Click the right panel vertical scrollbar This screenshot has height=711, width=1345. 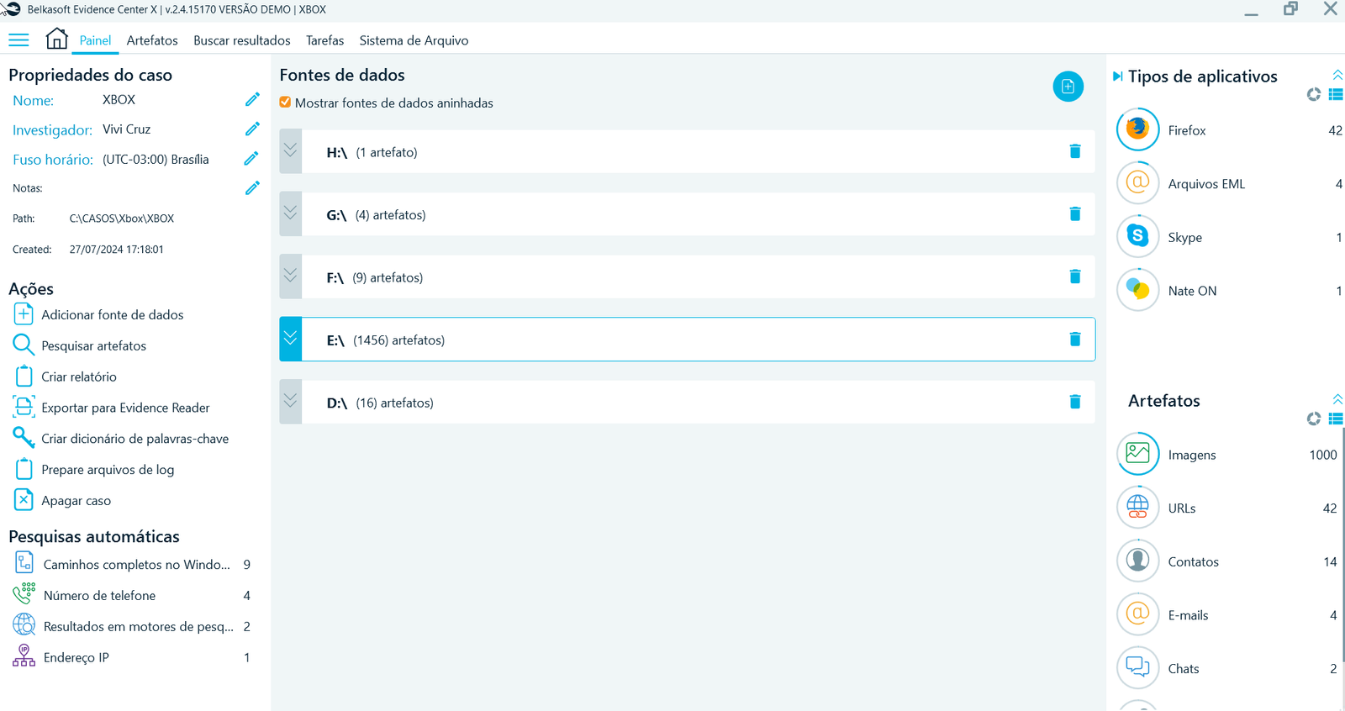coord(1342,546)
